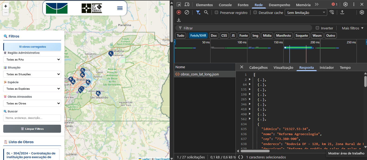367x160 pixels.
Task: Open DevTools three-dot customize menu
Action: coord(354,5)
